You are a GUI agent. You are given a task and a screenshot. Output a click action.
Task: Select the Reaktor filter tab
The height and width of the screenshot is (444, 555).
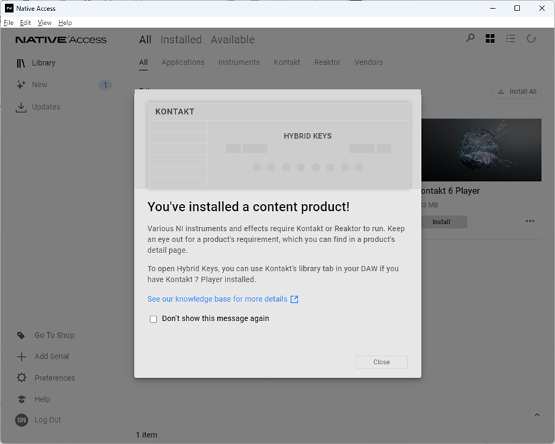[327, 62]
